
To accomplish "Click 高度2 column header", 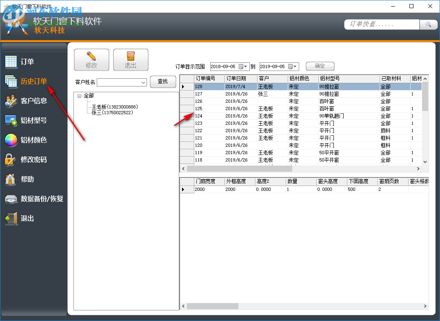I will pyautogui.click(x=270, y=182).
